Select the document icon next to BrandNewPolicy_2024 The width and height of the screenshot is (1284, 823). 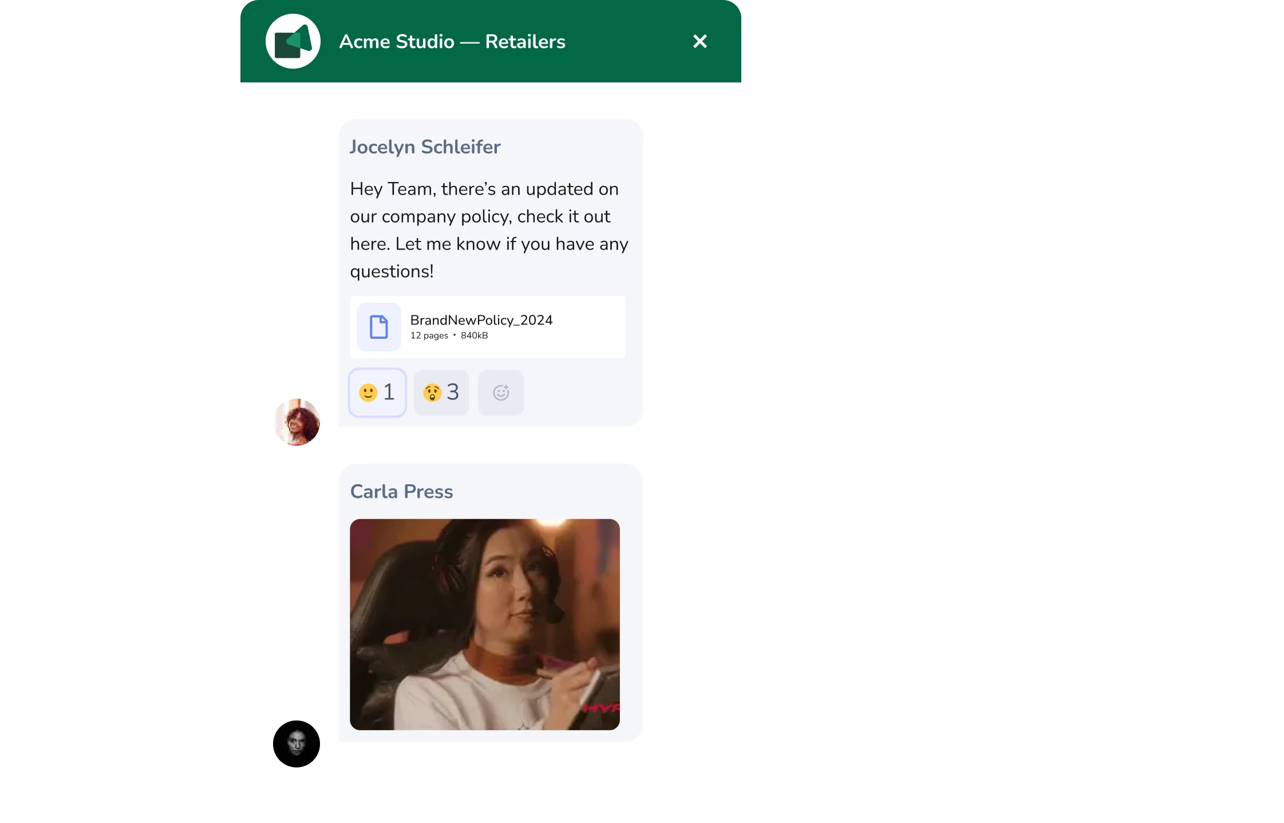[377, 327]
